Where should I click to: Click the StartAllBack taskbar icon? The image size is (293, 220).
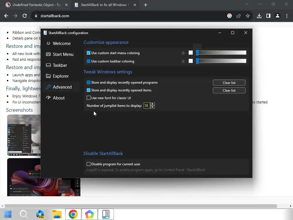click(106, 214)
